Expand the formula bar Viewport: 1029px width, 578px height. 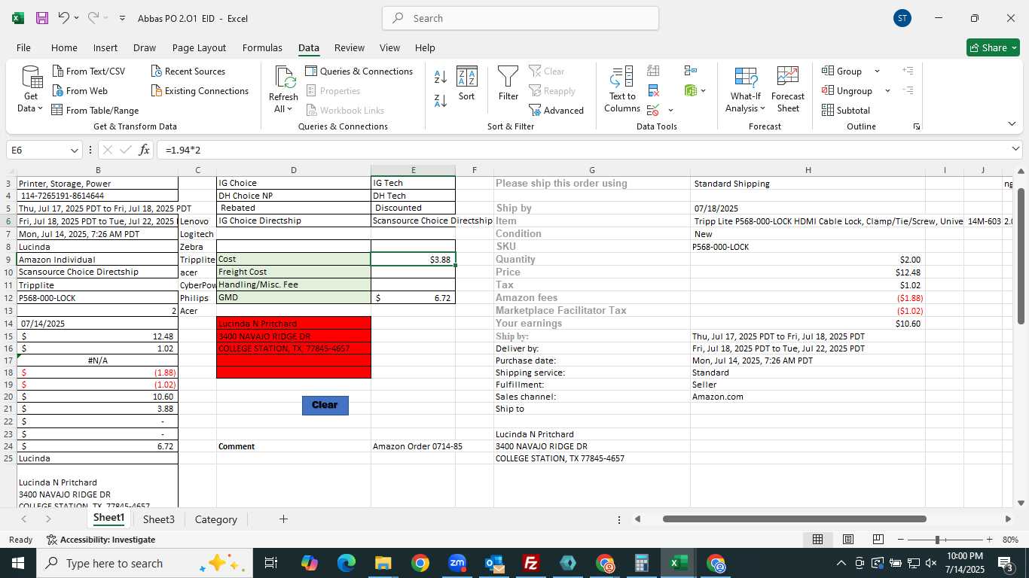pos(1016,149)
